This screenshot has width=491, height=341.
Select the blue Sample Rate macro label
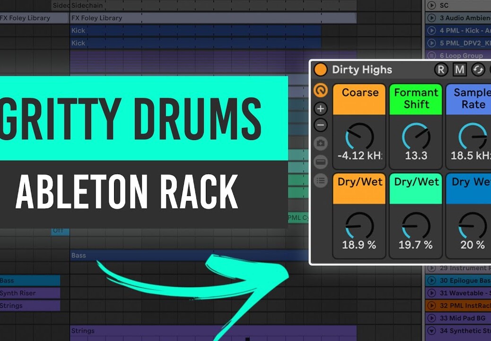coord(468,99)
